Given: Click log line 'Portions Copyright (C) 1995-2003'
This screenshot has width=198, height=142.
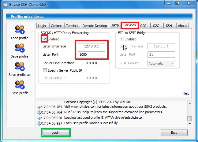Looking at the screenshot, I should click(x=98, y=102).
